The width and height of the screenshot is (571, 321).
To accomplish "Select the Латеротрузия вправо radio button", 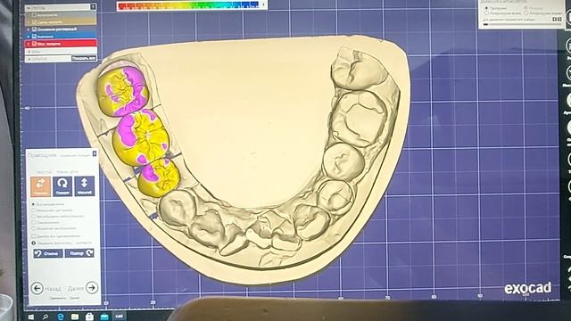I will (526, 13).
